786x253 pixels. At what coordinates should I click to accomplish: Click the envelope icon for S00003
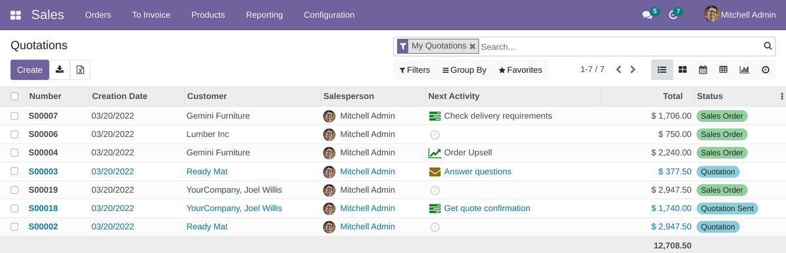pos(434,172)
